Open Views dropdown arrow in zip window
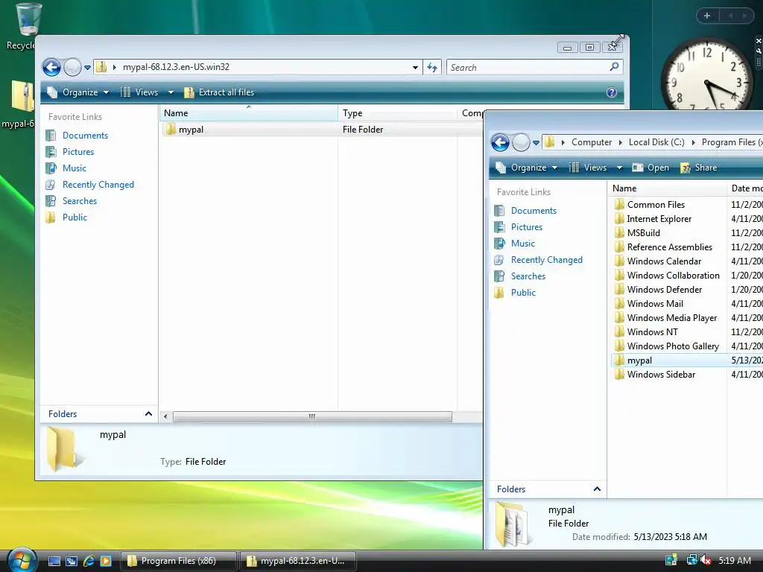 click(x=171, y=92)
